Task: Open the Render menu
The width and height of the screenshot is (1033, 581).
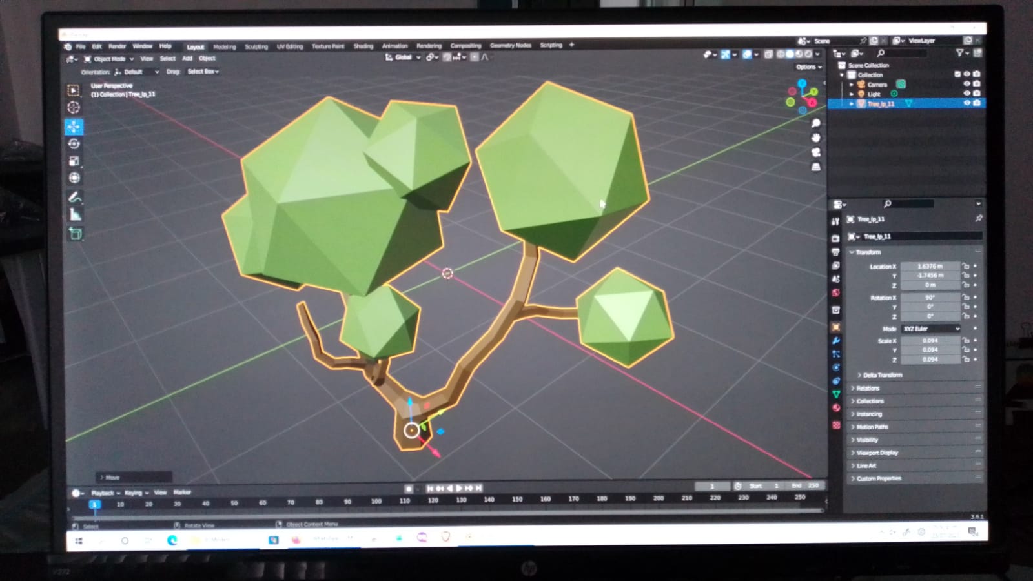Action: point(117,46)
